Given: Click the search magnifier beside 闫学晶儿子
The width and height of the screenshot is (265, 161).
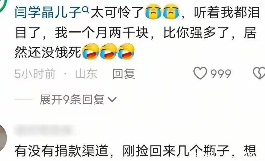Looking at the screenshot, I should click(86, 10).
